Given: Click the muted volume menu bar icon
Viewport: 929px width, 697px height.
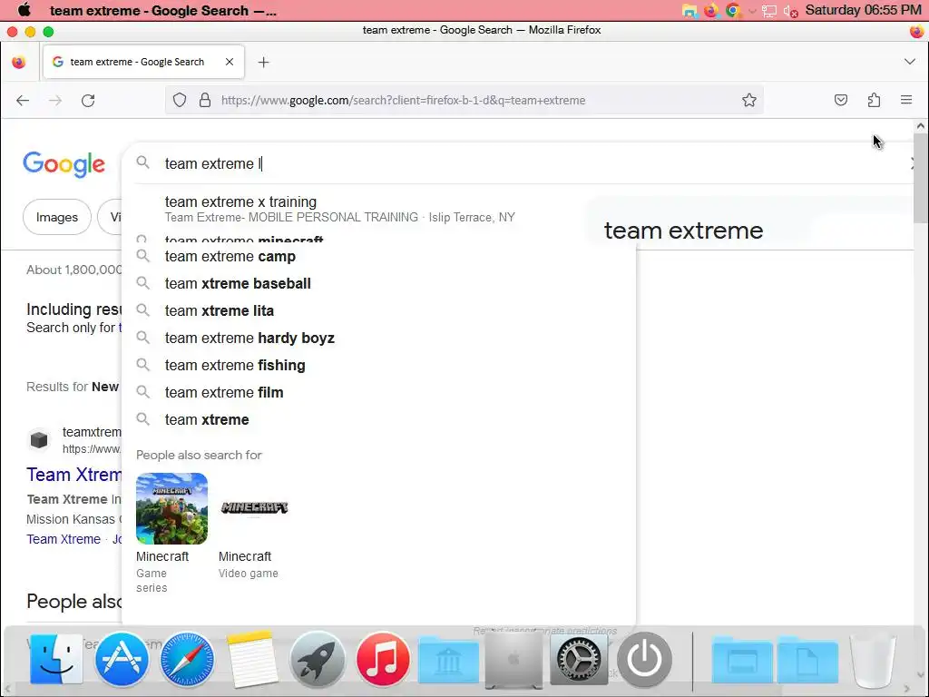Looking at the screenshot, I should [790, 11].
